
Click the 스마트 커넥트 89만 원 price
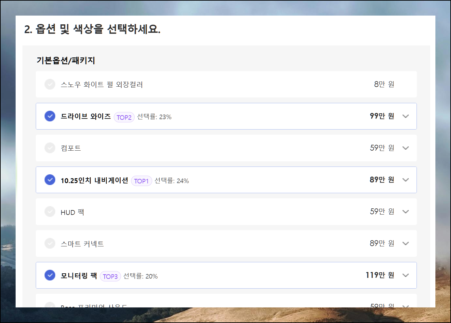pos(382,243)
